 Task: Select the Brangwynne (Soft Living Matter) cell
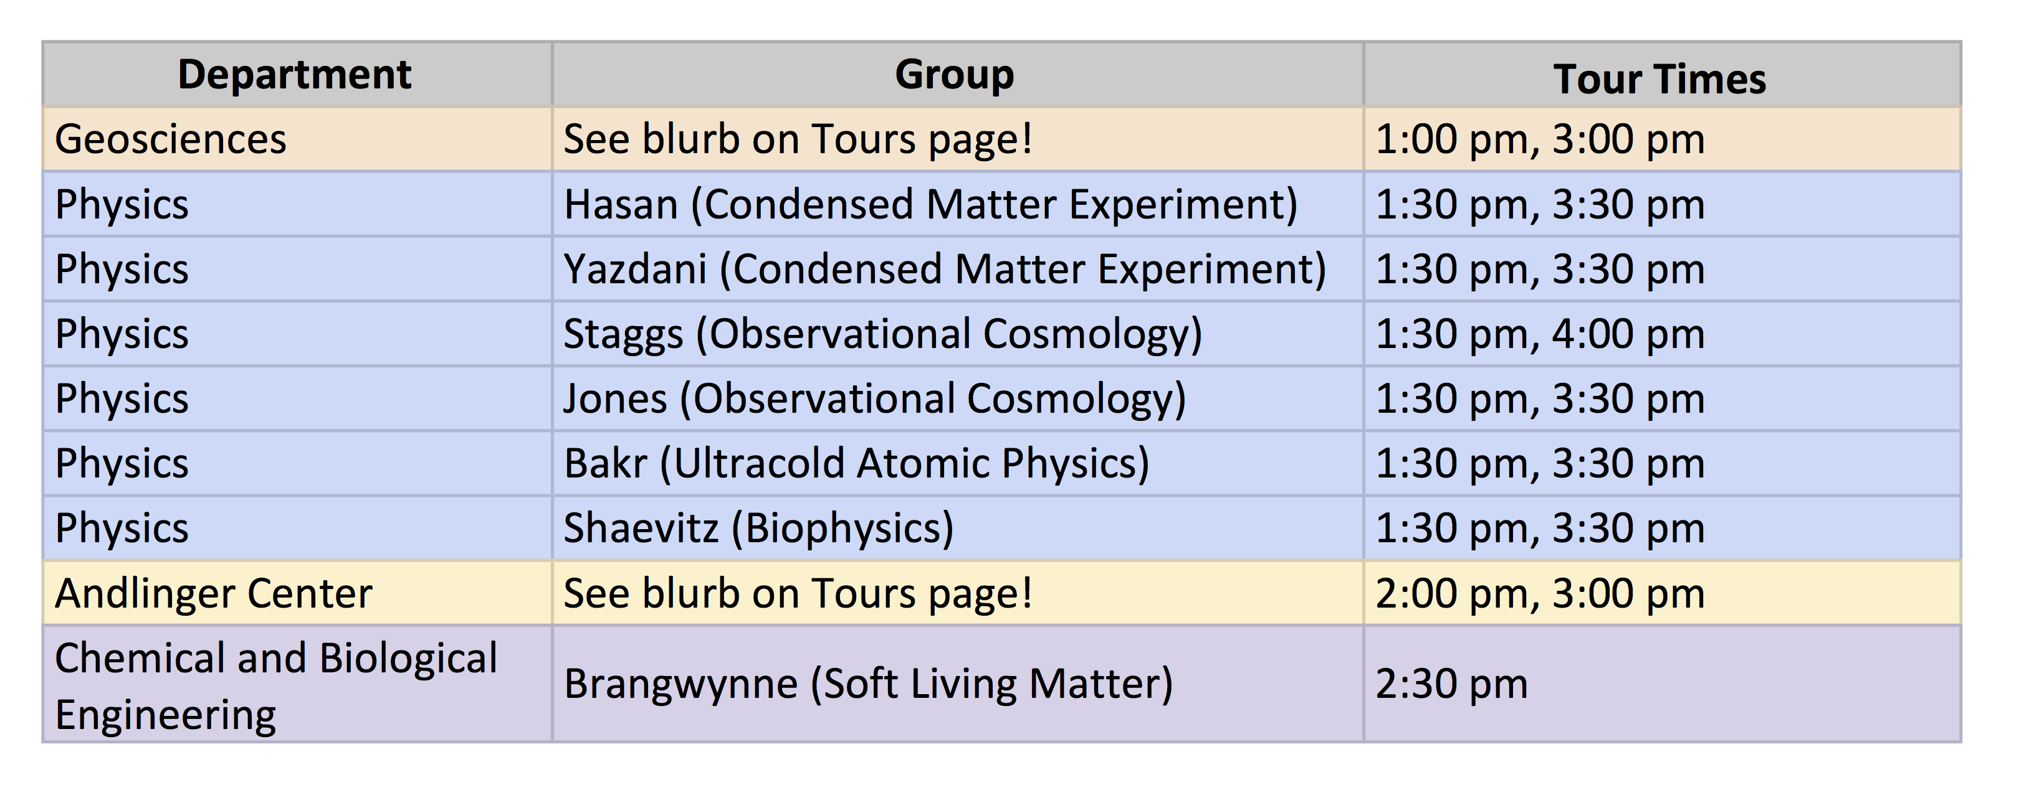[x=867, y=684]
